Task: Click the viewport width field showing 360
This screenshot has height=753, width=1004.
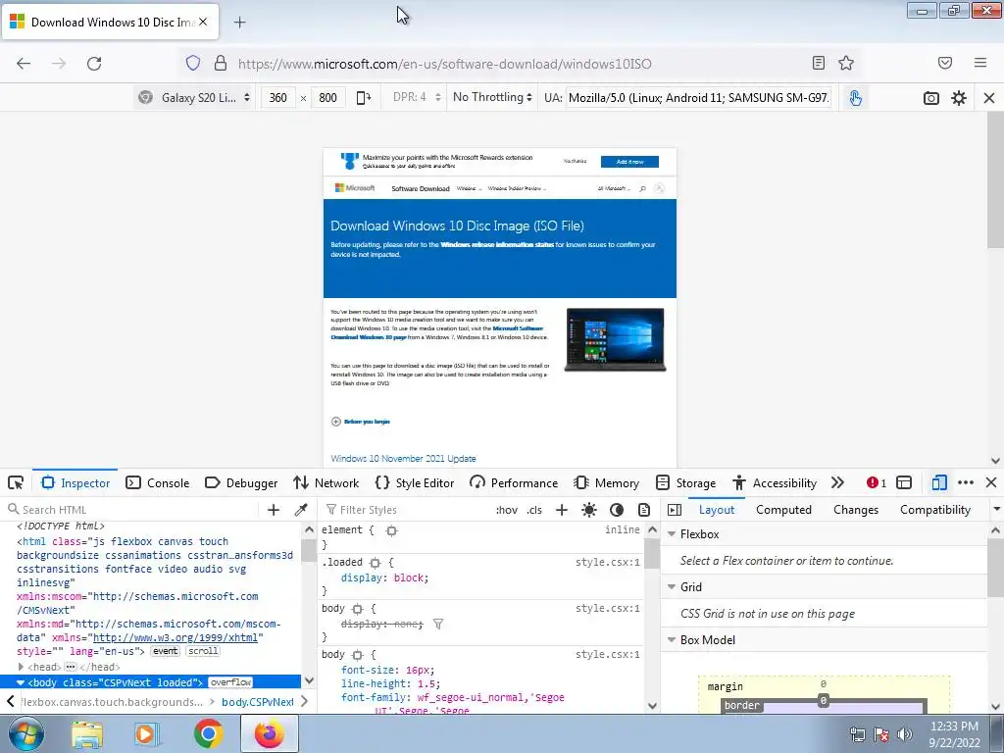Action: [x=277, y=98]
